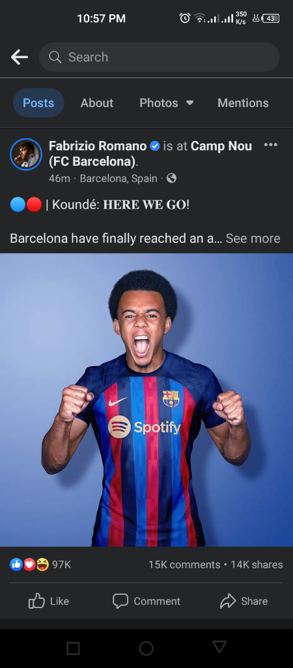293x668 pixels.
Task: Tap the search magnifier icon
Action: (55, 57)
